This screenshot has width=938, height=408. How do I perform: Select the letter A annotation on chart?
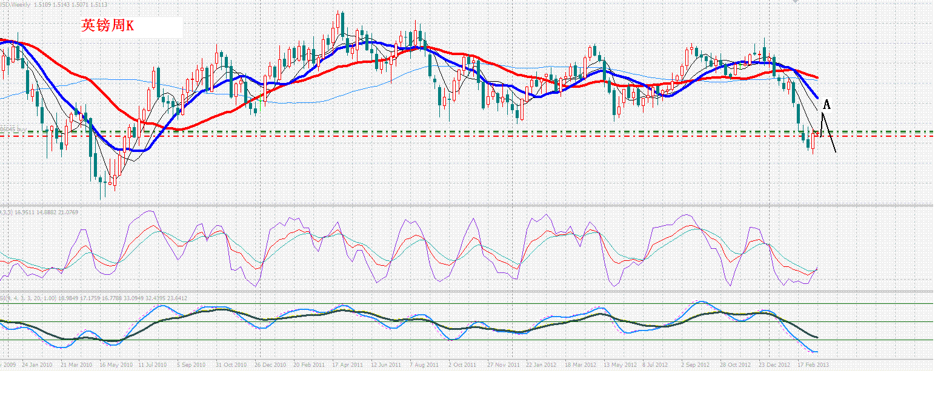(x=827, y=105)
